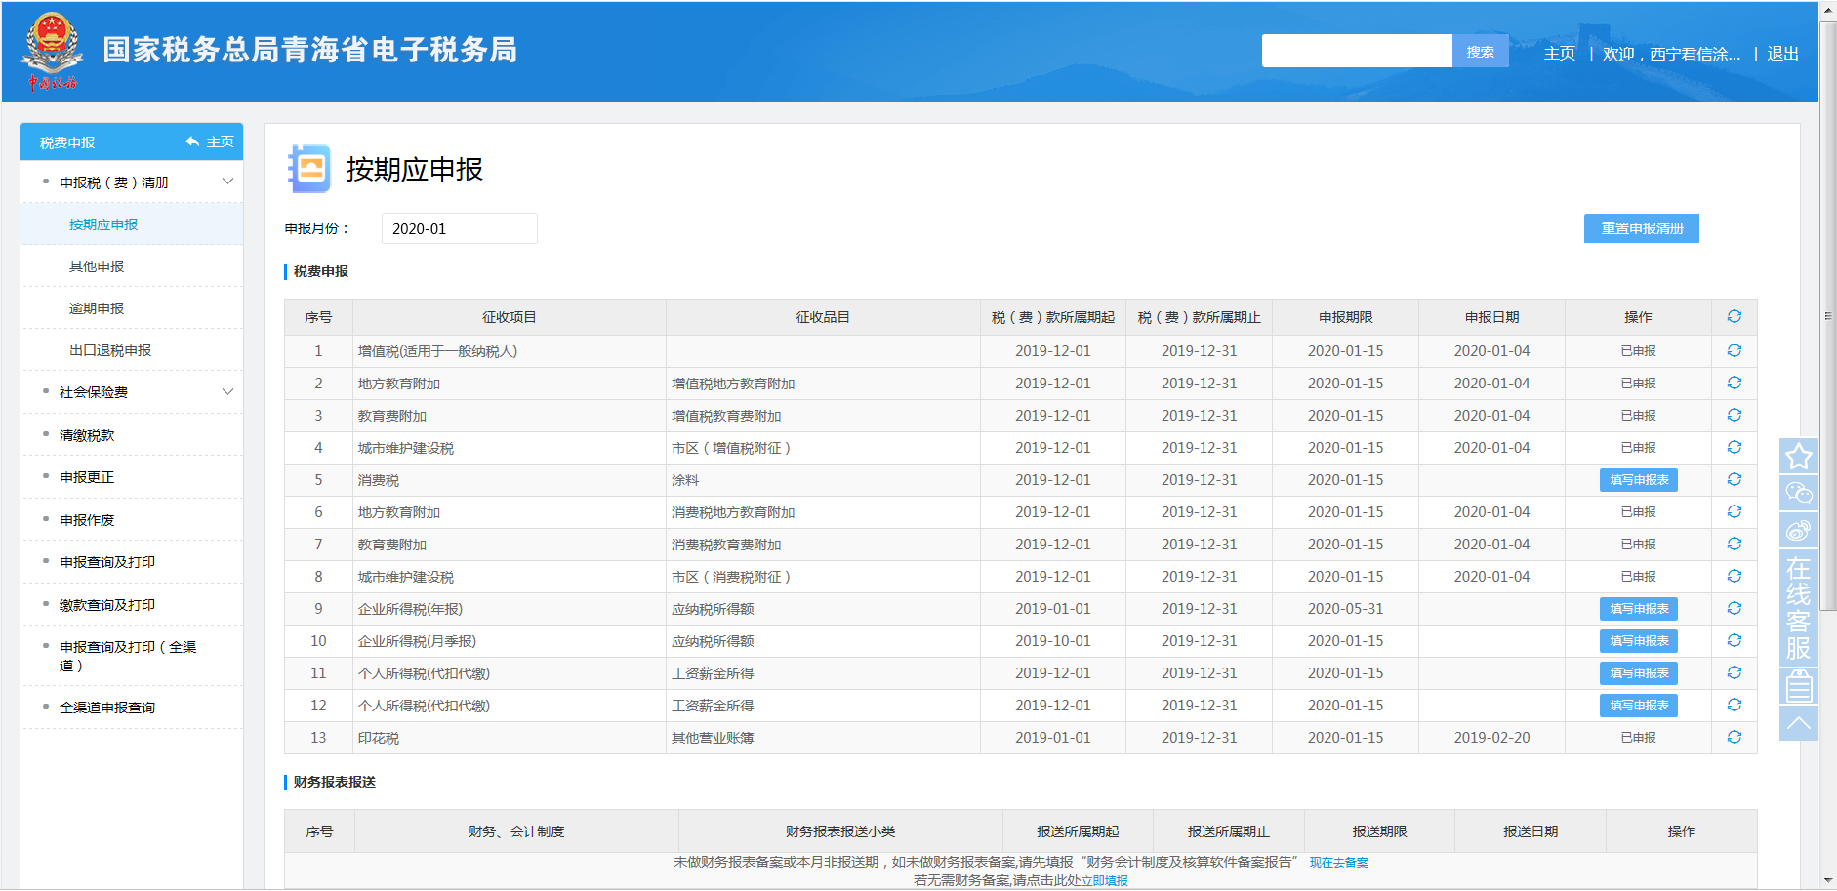The height and width of the screenshot is (891, 1837).
Task: Expand the 社会保险费 sidebar section
Action: click(227, 392)
